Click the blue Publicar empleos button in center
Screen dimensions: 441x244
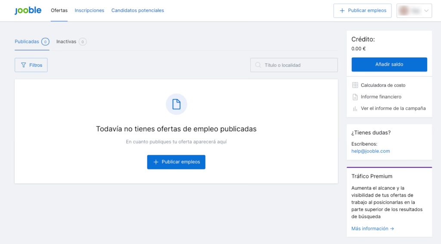(x=176, y=162)
